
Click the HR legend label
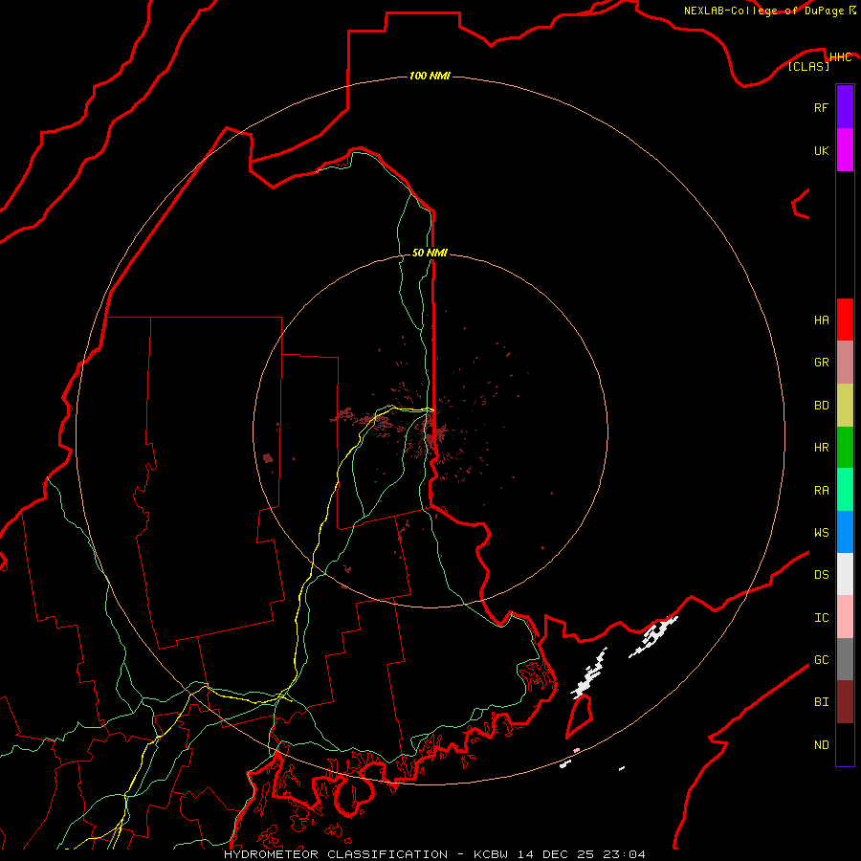click(821, 448)
